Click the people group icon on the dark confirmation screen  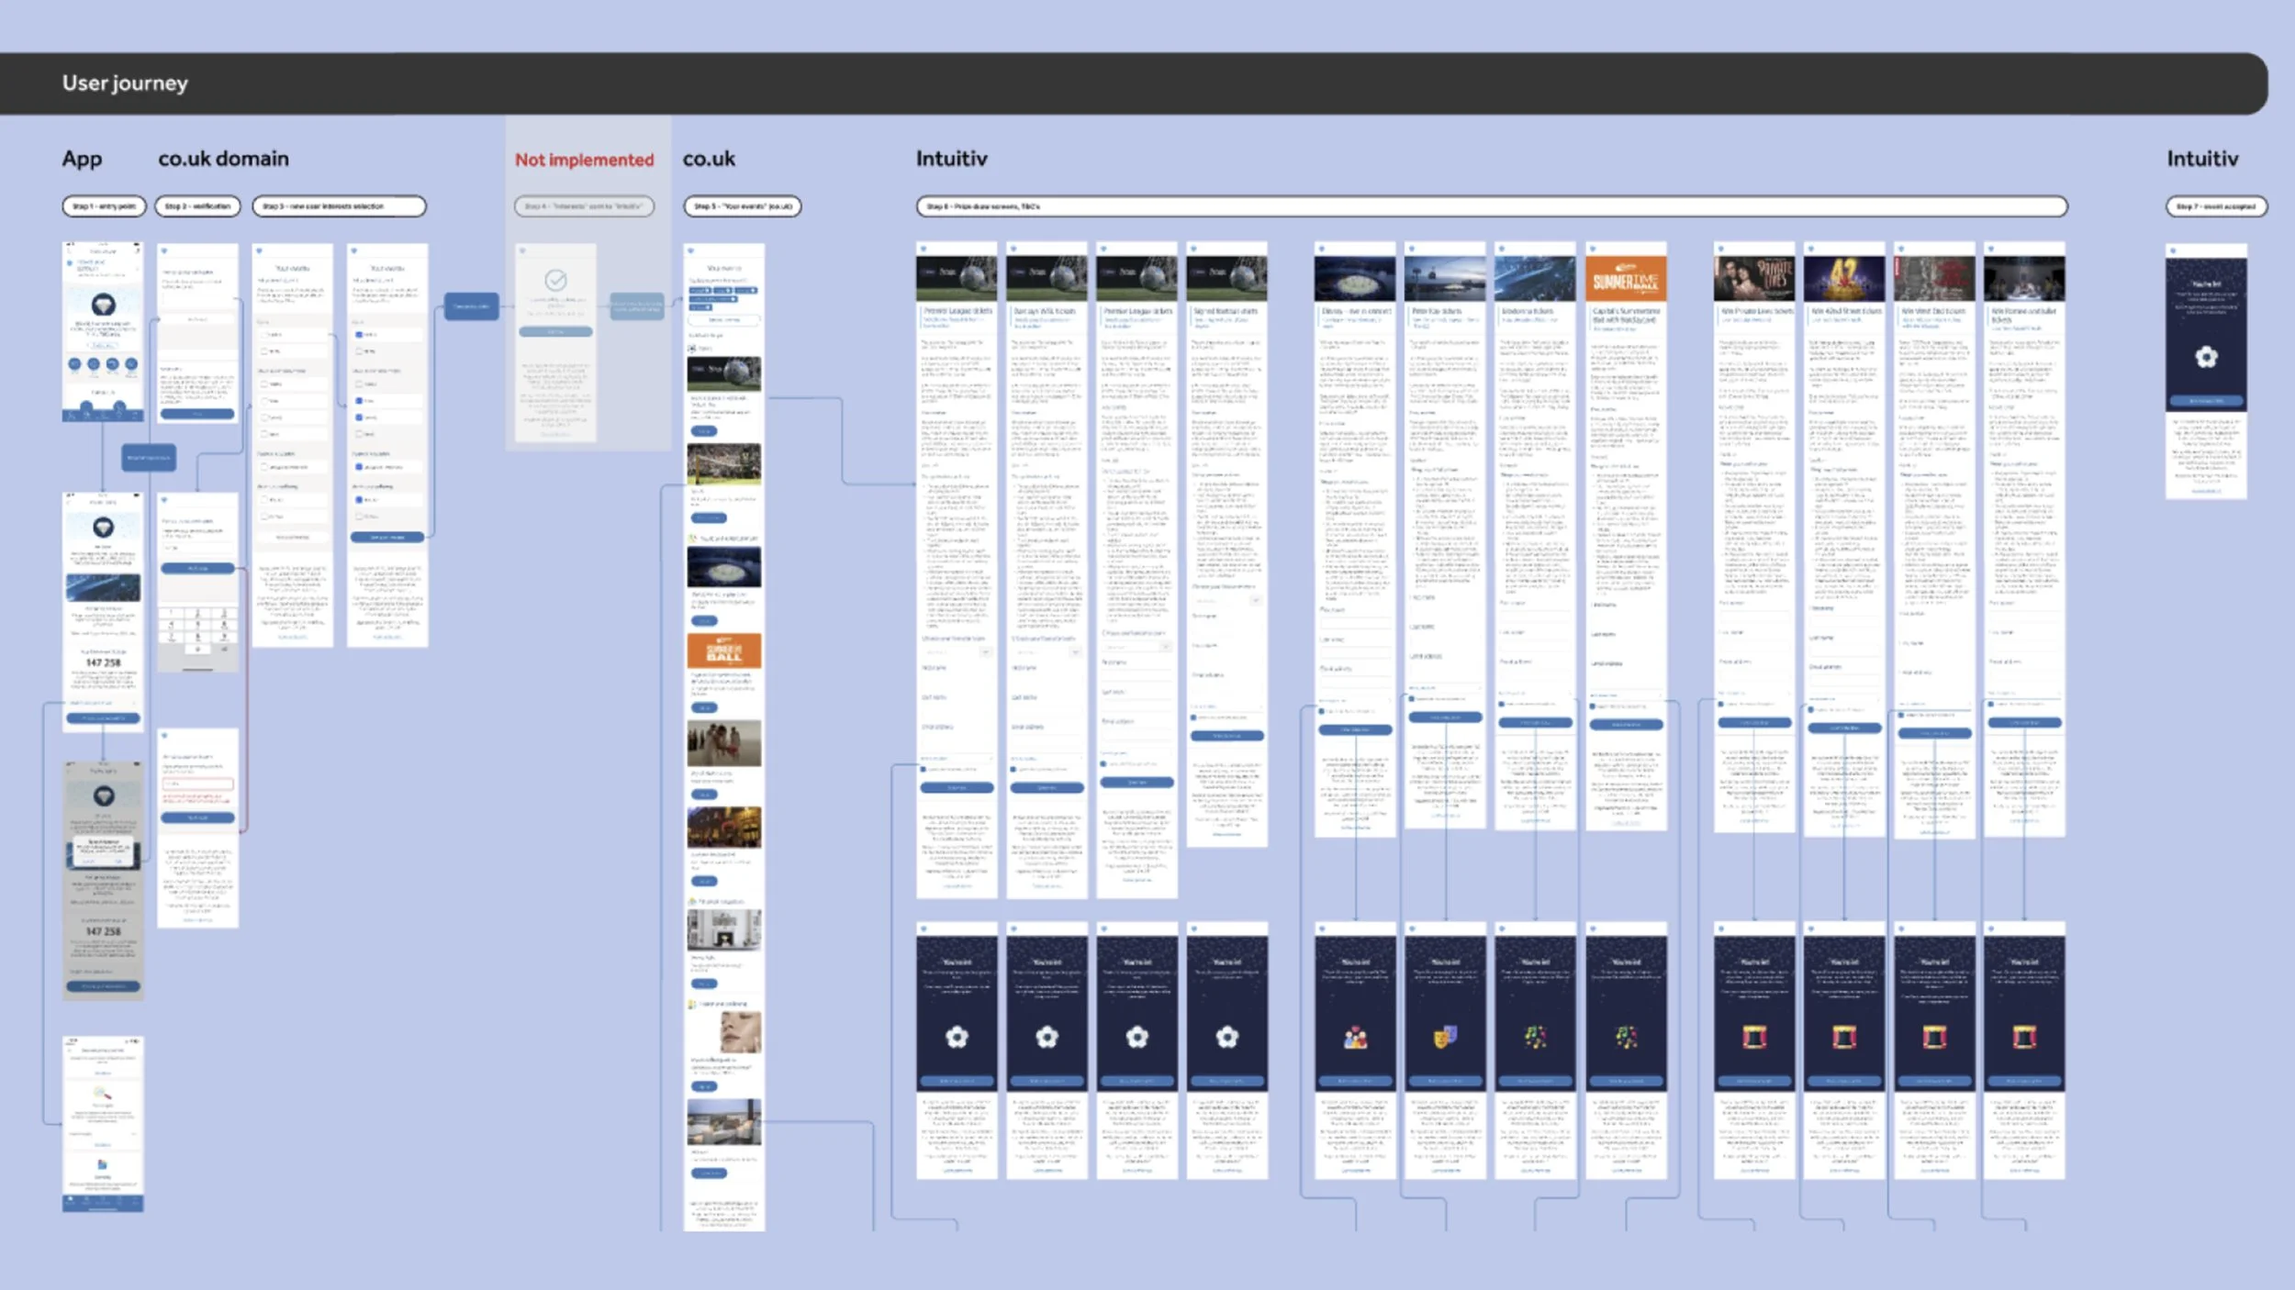coord(1355,1038)
